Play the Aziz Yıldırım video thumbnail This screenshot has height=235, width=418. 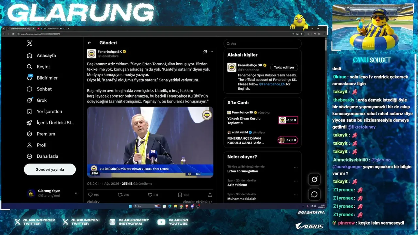pyautogui.click(x=150, y=142)
